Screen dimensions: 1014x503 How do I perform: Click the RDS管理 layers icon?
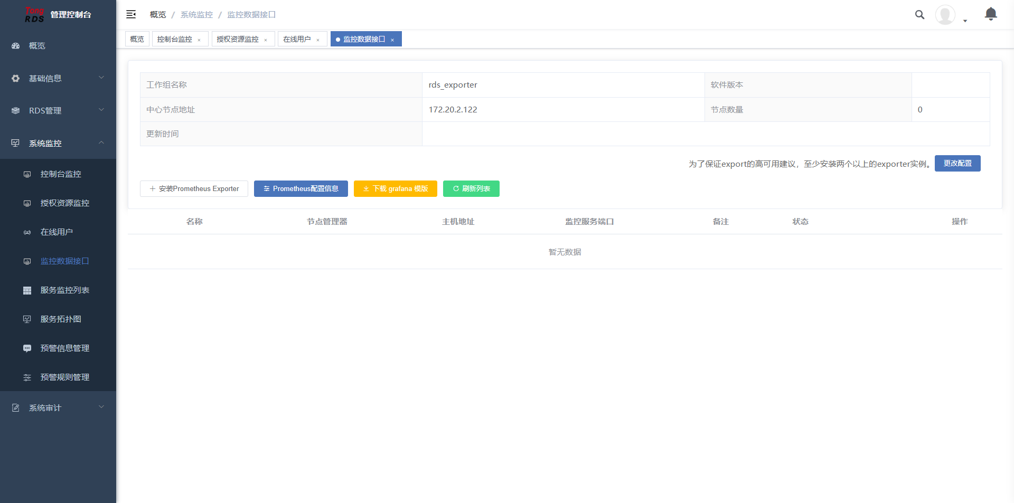[16, 111]
